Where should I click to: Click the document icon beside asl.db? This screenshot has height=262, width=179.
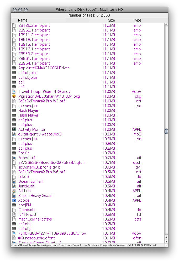[14, 177]
